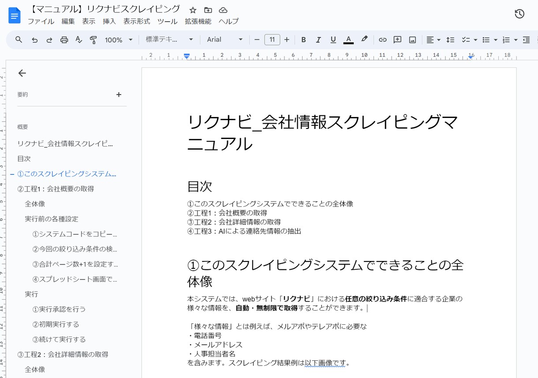Screen dimensions: 538x378
Task: Go to outline item ①システムコードをコピー…
Action: pyautogui.click(x=75, y=234)
